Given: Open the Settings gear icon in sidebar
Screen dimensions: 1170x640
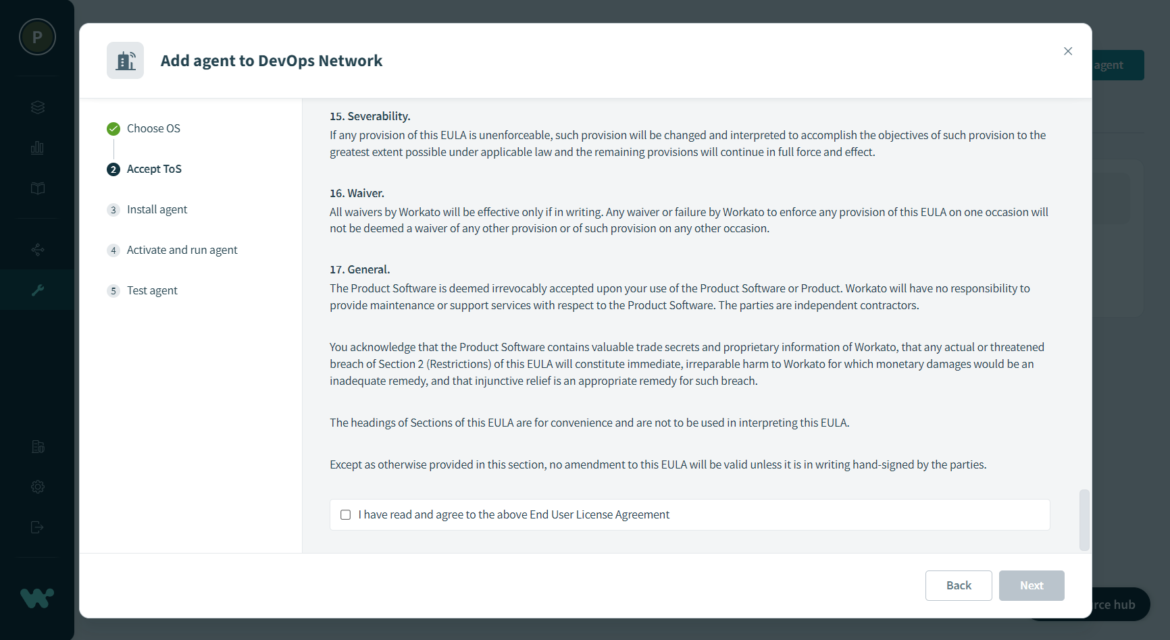Looking at the screenshot, I should [x=38, y=487].
